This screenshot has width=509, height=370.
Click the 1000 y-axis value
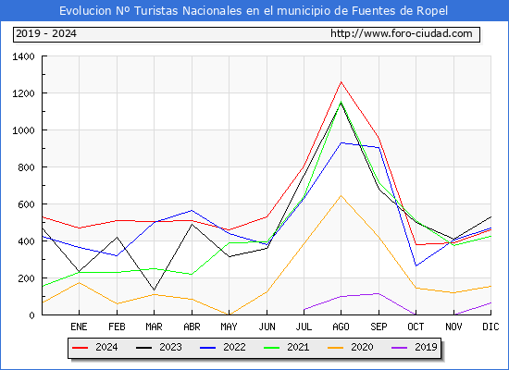(x=23, y=130)
